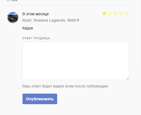Screen dimensions: 141x115
Task: Click the fourth rating star
Action: pyautogui.click(x=121, y=13)
